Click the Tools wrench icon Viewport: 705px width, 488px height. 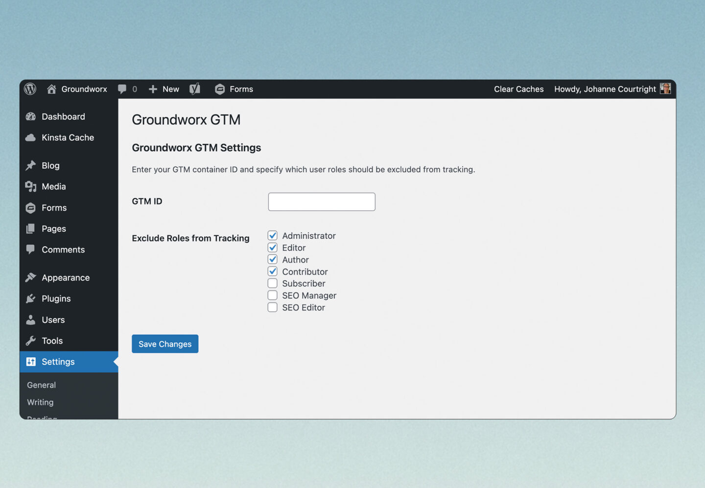click(x=30, y=340)
